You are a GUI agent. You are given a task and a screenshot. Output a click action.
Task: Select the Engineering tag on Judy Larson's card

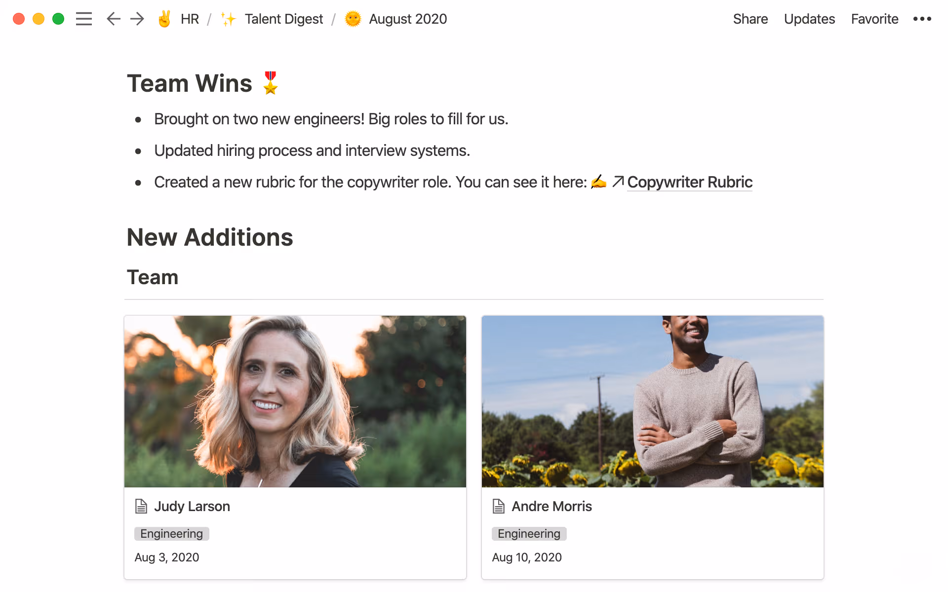point(171,533)
